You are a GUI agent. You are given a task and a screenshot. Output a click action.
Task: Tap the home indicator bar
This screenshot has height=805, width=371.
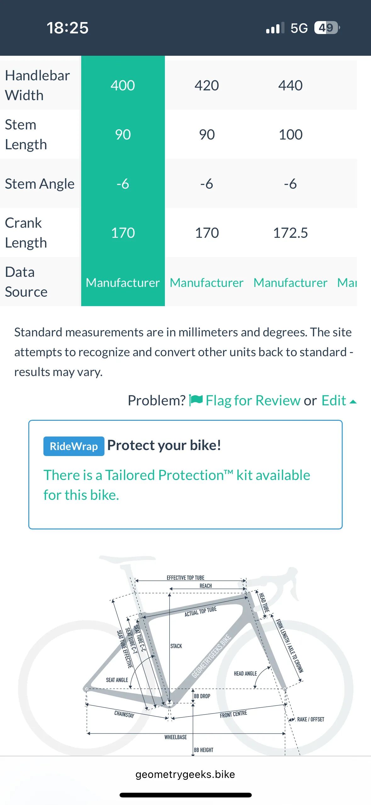pyautogui.click(x=185, y=795)
